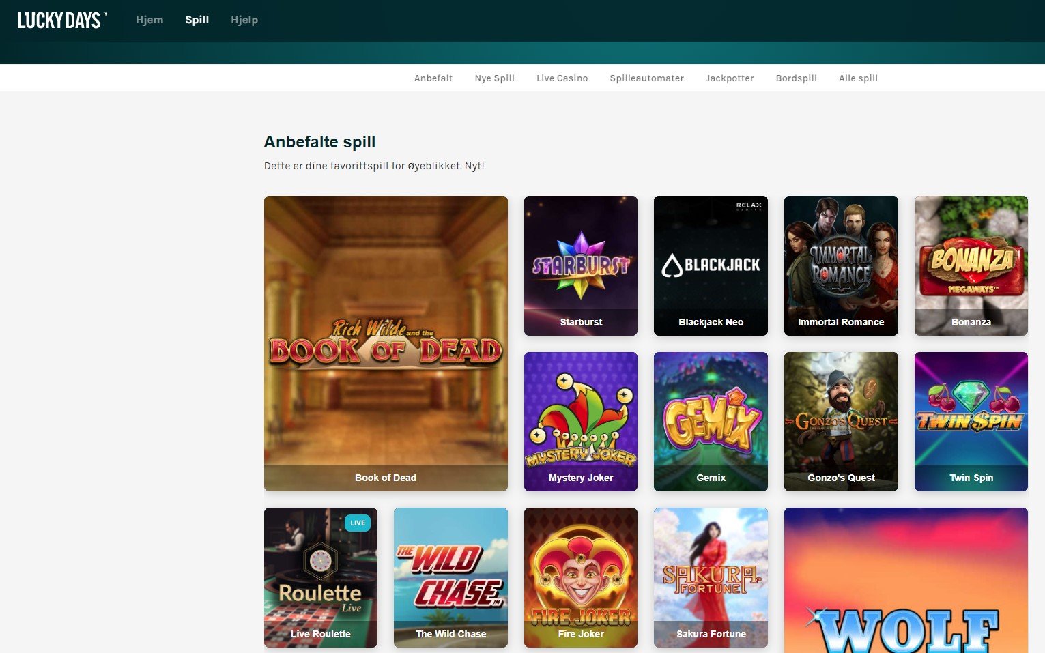Open Gonzo's Quest game
The height and width of the screenshot is (653, 1045).
pyautogui.click(x=841, y=421)
